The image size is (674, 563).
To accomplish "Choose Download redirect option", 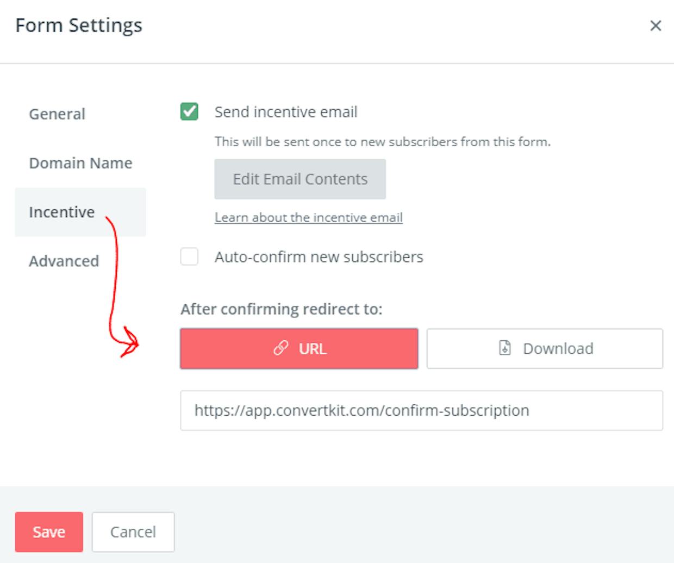I will pyautogui.click(x=545, y=348).
